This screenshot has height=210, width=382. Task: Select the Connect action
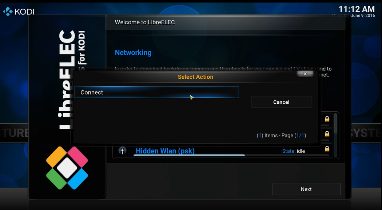click(157, 92)
